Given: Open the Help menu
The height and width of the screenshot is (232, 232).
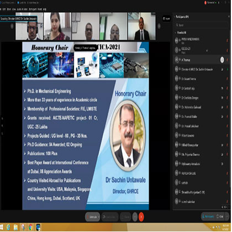Looking at the screenshot, I should (x=44, y=9).
